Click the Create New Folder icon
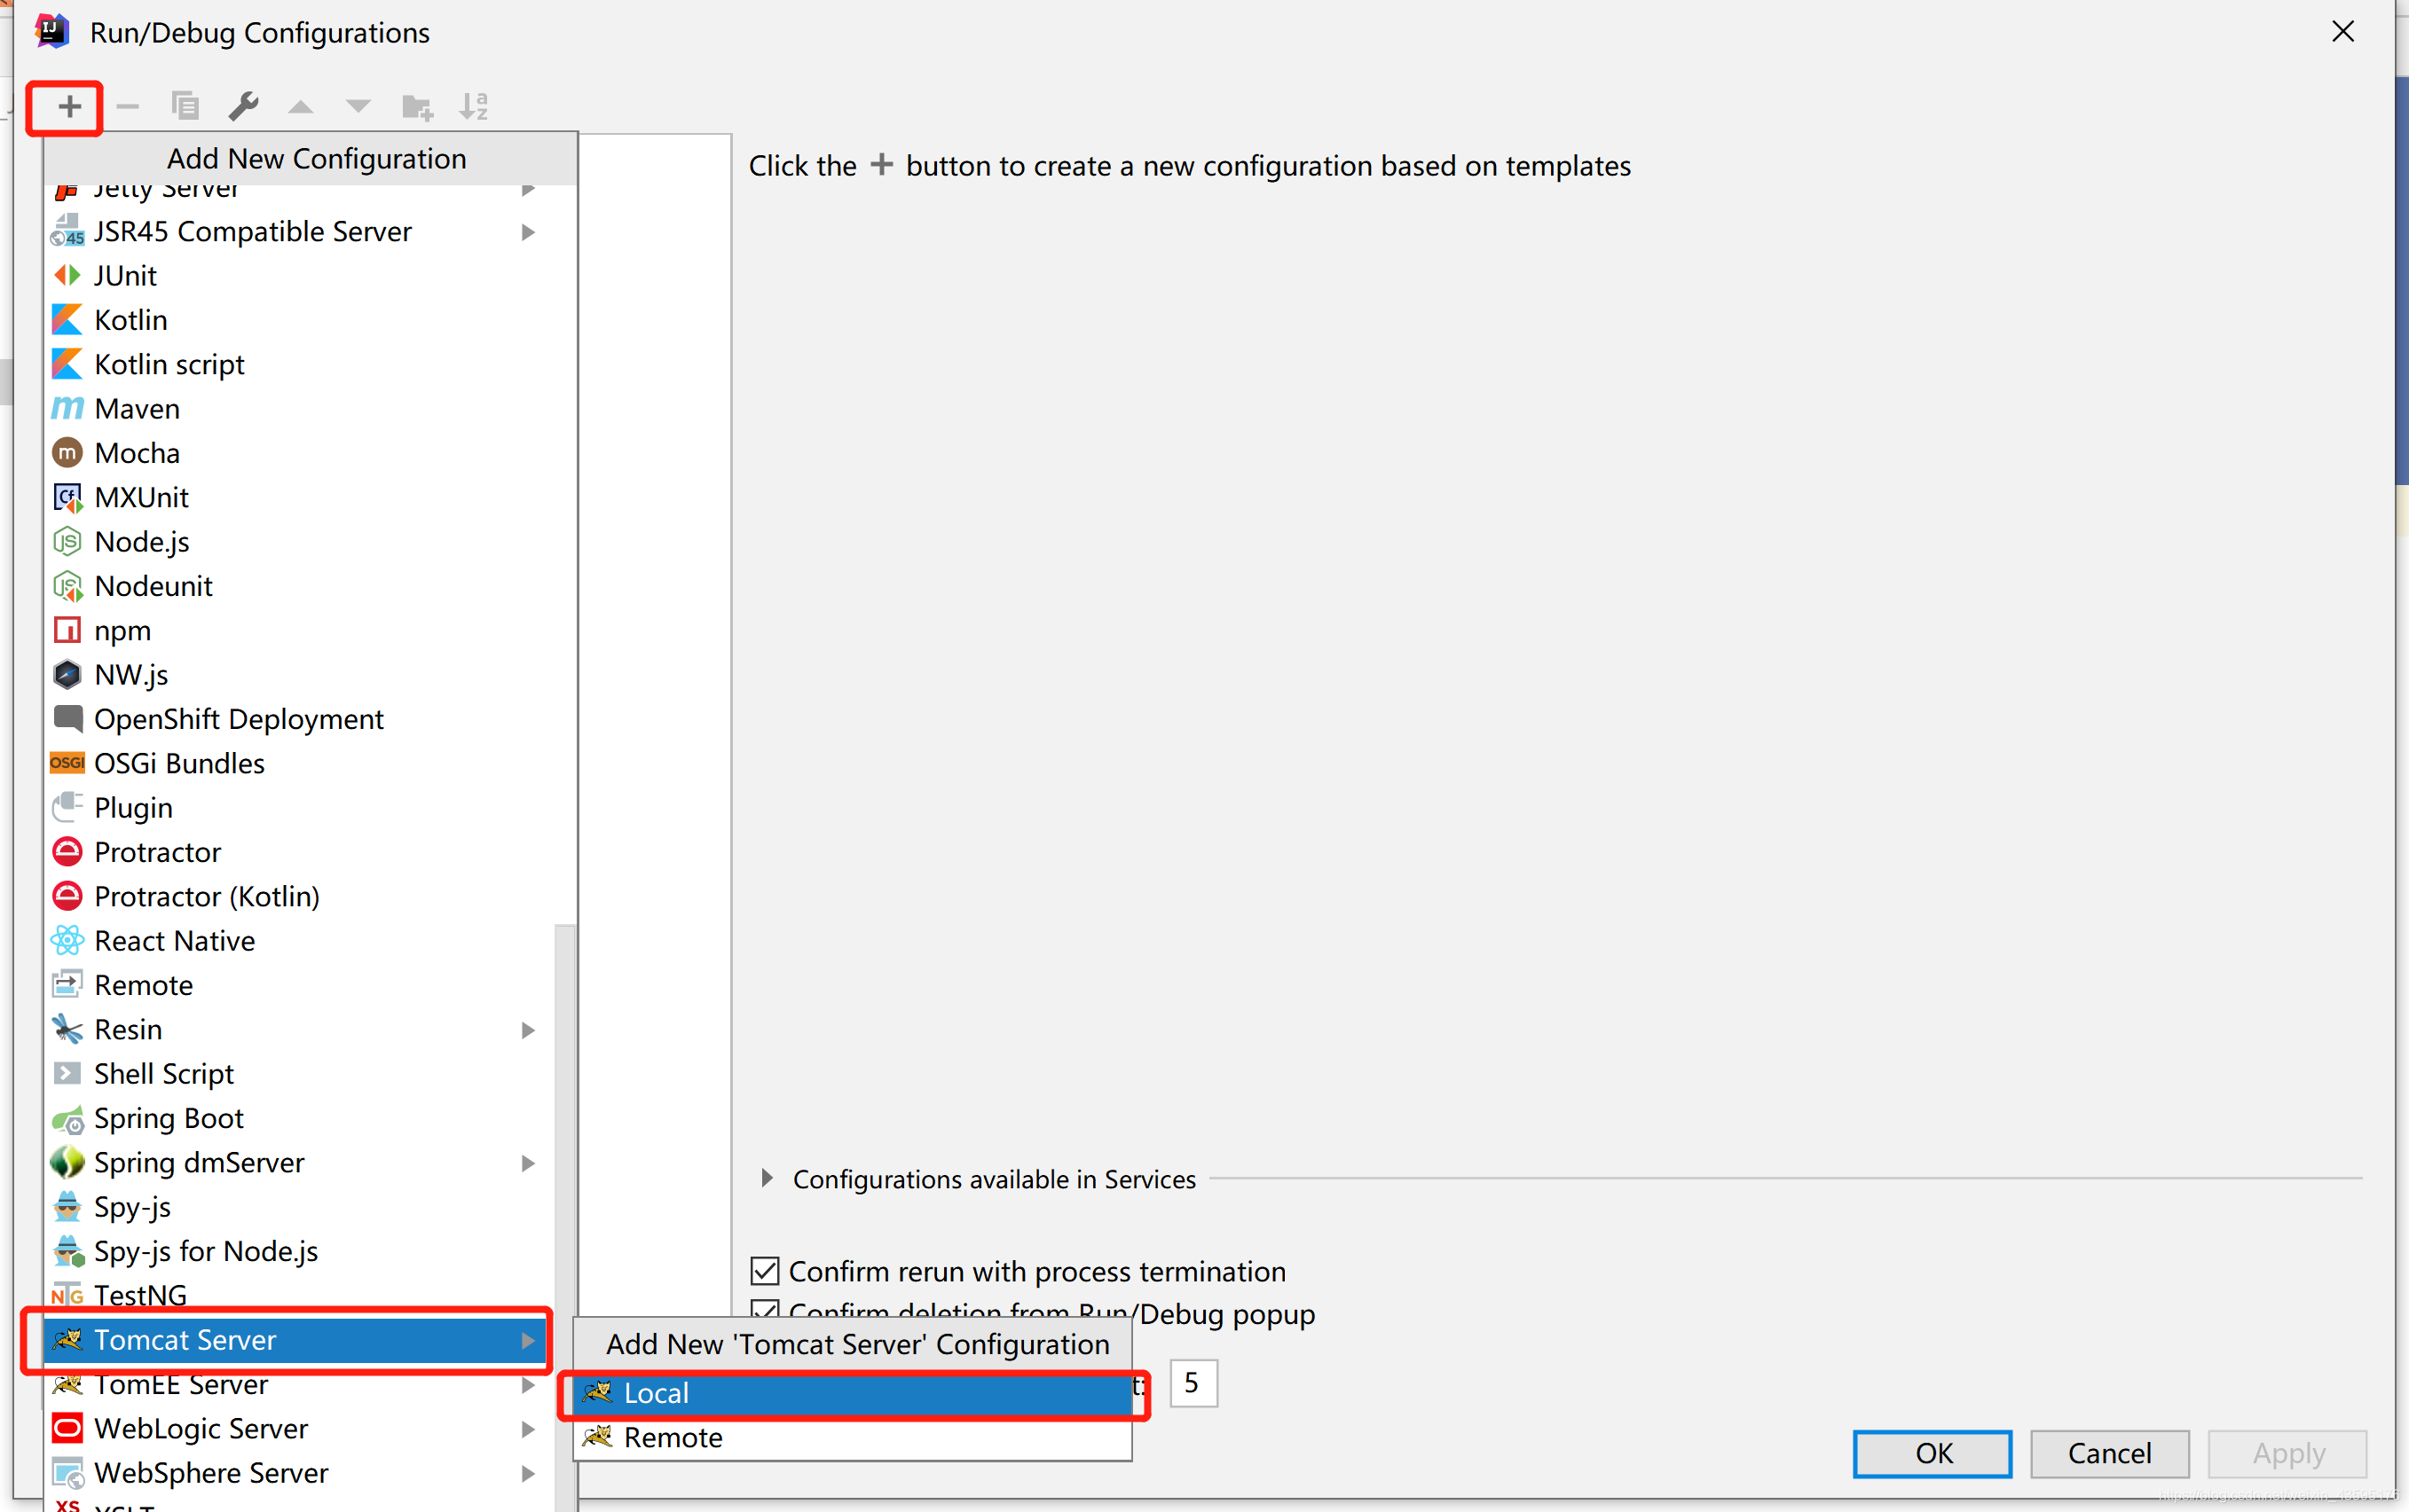 pyautogui.click(x=416, y=106)
